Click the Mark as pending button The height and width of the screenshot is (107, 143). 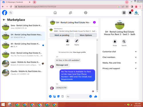62,35
